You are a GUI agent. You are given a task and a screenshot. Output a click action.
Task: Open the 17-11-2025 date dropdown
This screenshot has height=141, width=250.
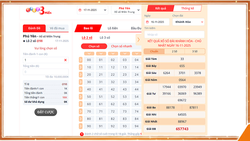[92, 10]
